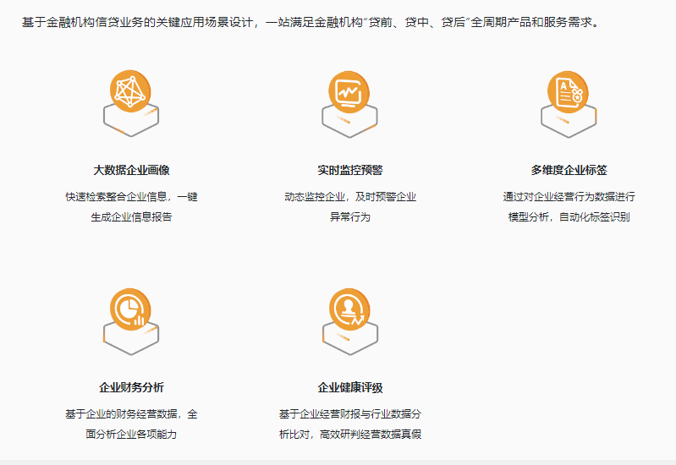This screenshot has height=465, width=676.
Task: Select the 多维度企业标签 heading
Action: (569, 170)
